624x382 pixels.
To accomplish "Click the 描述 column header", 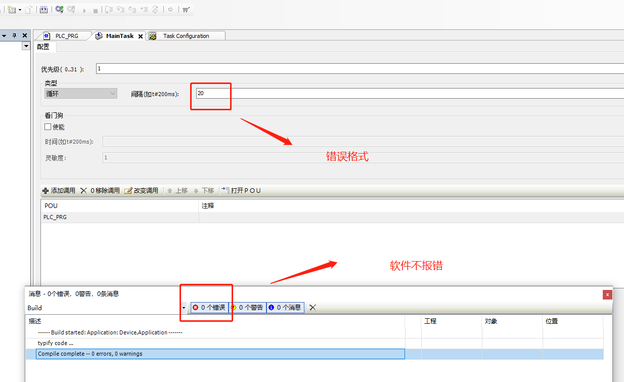I will (x=215, y=321).
